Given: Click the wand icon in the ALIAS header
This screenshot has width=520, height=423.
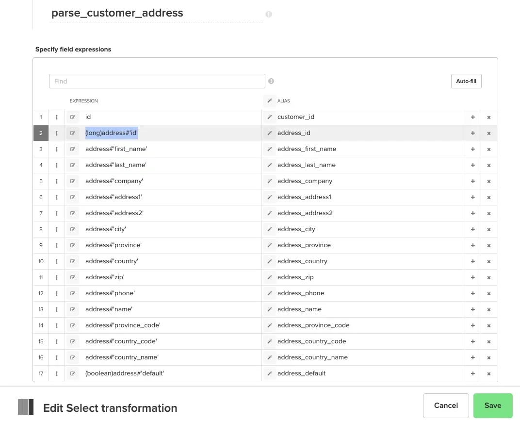Looking at the screenshot, I should (270, 101).
